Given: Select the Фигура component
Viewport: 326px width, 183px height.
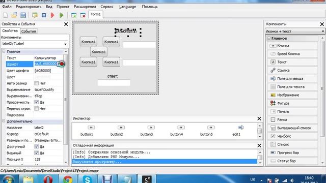Looking at the screenshot, I should pyautogui.click(x=292, y=103).
